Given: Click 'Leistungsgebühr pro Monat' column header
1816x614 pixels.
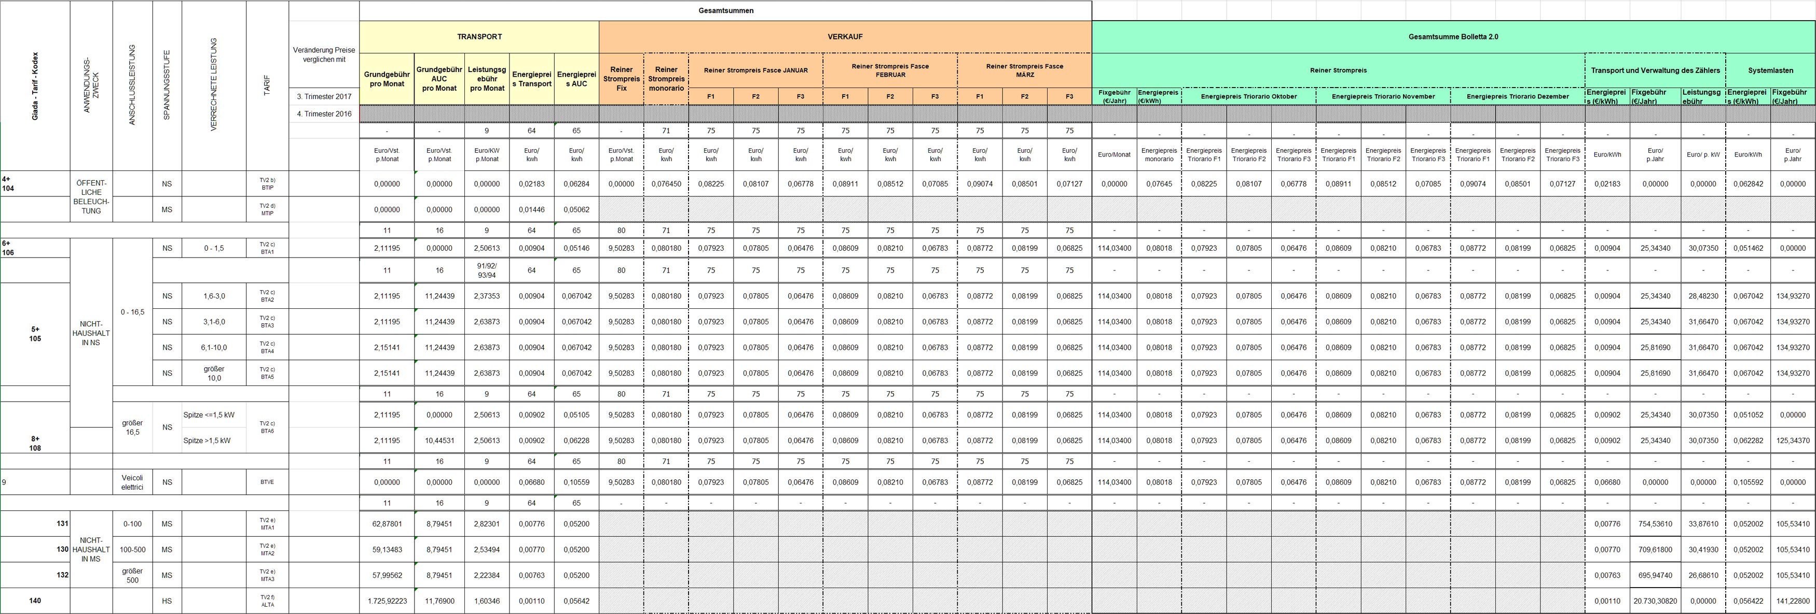Looking at the screenshot, I should (487, 79).
